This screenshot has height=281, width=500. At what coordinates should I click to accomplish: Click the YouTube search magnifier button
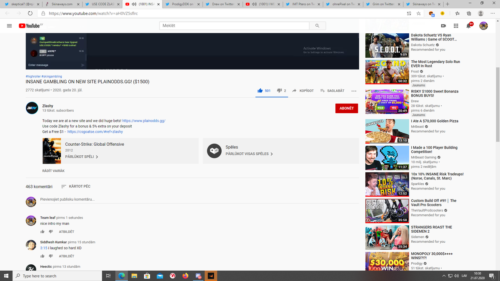317,26
